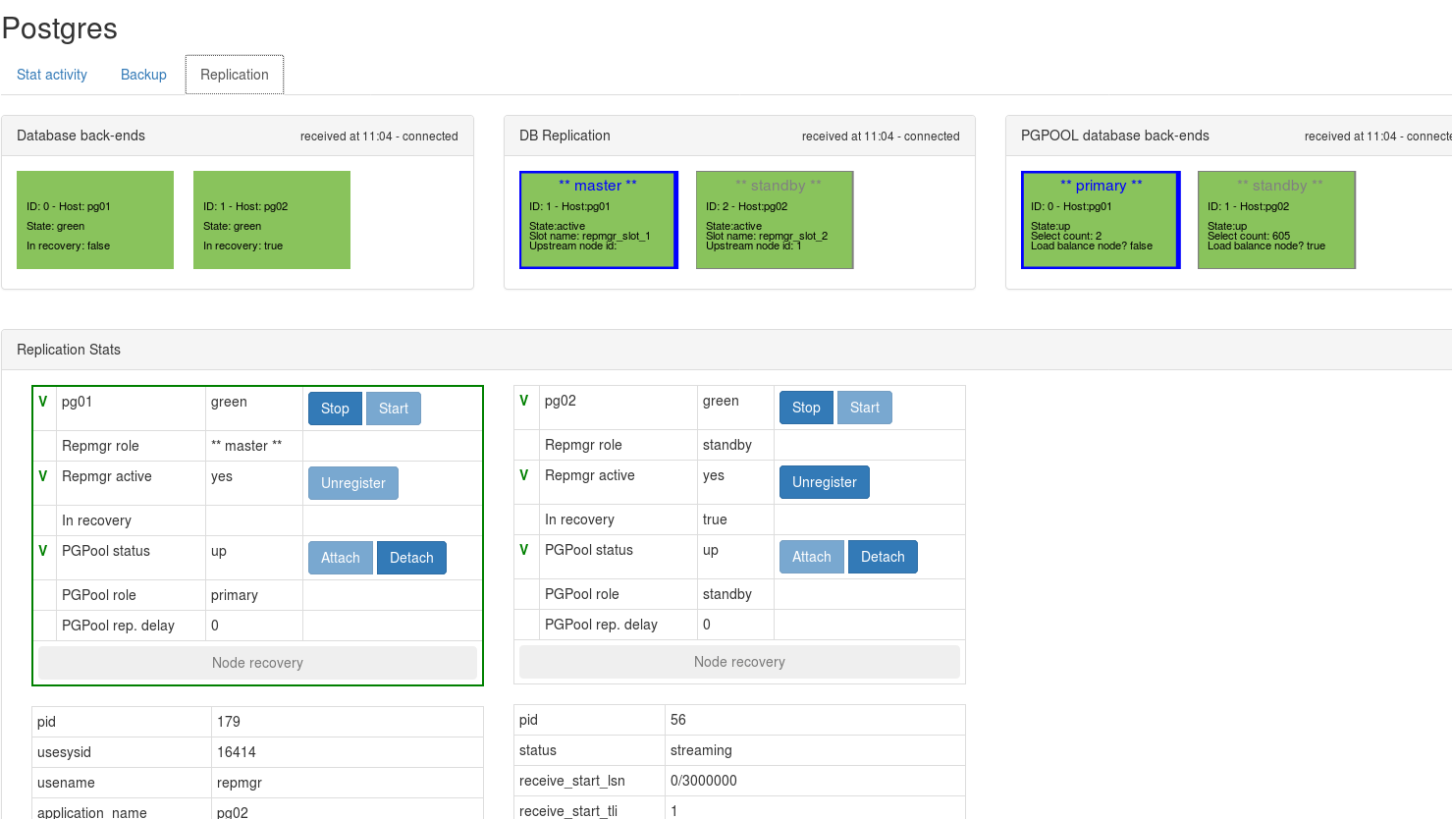Click the status value streaming
This screenshot has height=819, width=1452.
click(x=701, y=750)
